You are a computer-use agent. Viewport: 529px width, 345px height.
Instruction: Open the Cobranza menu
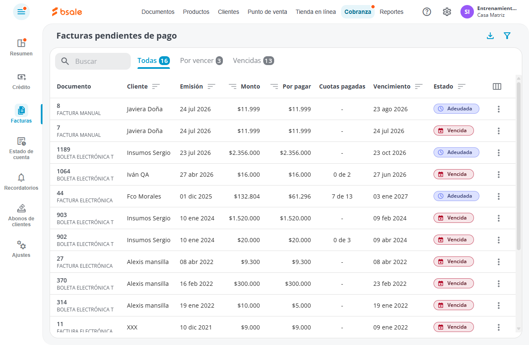pos(358,12)
